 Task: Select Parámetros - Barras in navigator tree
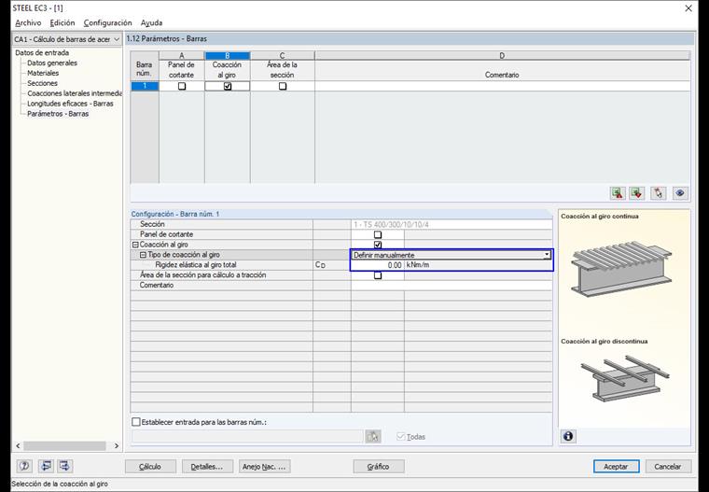(58, 114)
